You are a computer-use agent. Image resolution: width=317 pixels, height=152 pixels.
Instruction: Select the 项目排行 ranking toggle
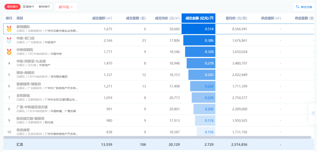(x=13, y=7)
